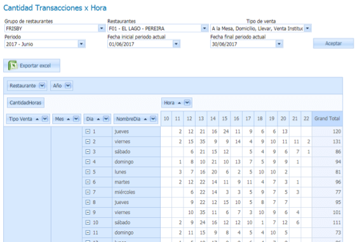Open Fecha final periodo actual date picker
Image resolution: width=357 pixels, height=242 pixels.
pos(279,44)
